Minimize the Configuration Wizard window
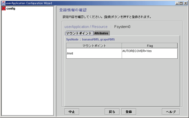This screenshot has width=189, height=118. click(x=177, y=3)
